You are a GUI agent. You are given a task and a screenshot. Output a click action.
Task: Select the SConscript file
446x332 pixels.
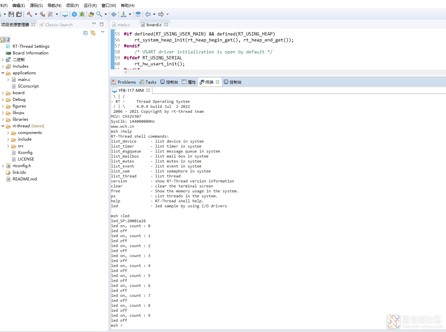(x=28, y=86)
